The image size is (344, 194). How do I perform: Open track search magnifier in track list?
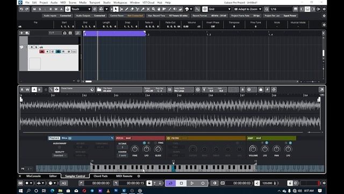point(77,33)
